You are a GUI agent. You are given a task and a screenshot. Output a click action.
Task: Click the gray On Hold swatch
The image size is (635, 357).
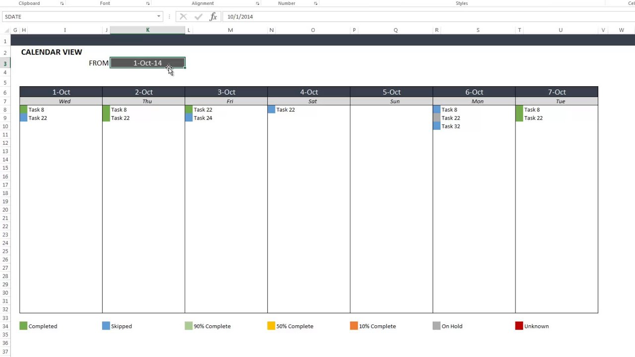[437, 326]
